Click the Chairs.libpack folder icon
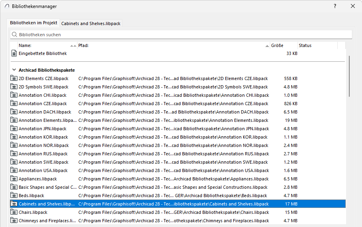Screen dimensions: 362x227 click(x=14, y=212)
